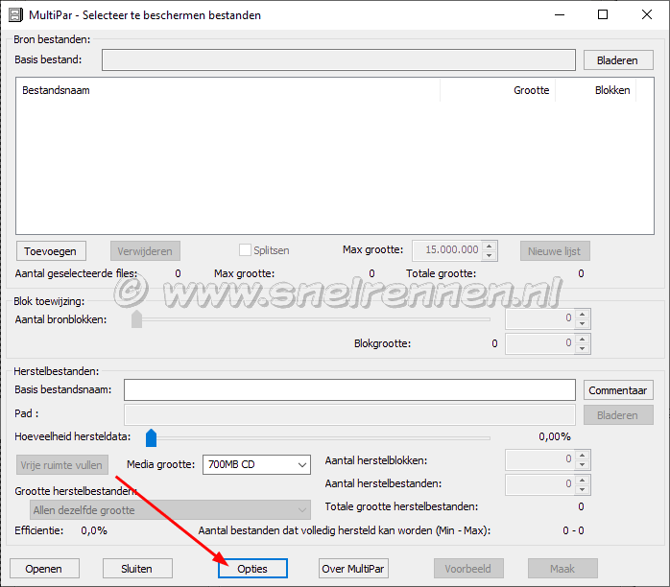Click the Verwijderen button
The height and width of the screenshot is (587, 670).
(x=145, y=251)
